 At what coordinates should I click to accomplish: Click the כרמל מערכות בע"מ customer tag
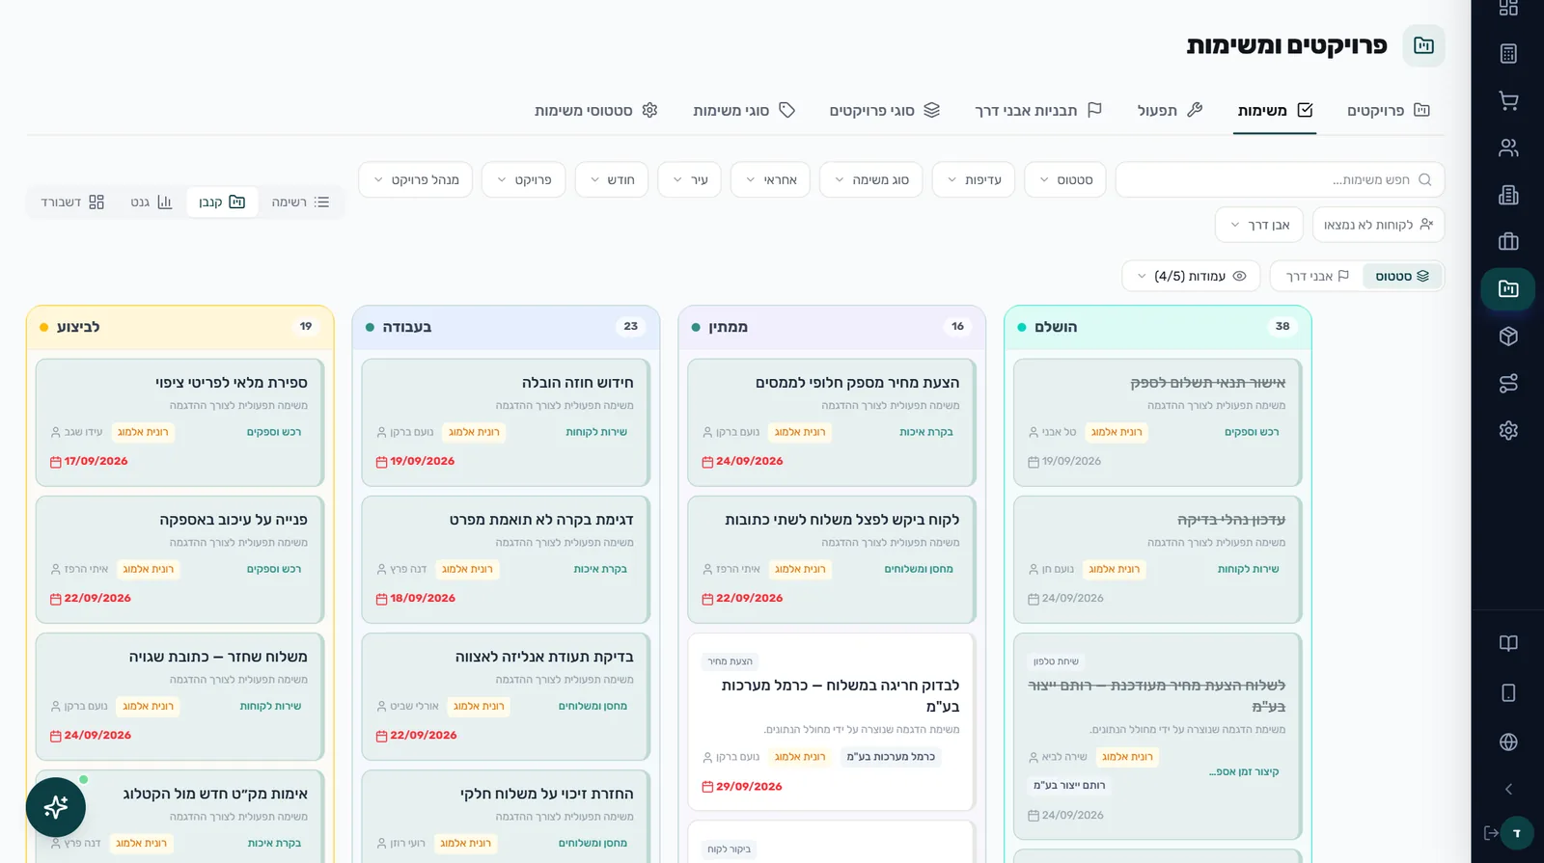891,757
